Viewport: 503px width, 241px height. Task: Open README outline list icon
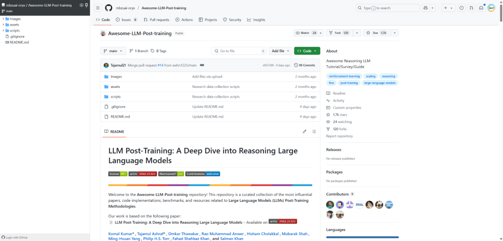(314, 131)
